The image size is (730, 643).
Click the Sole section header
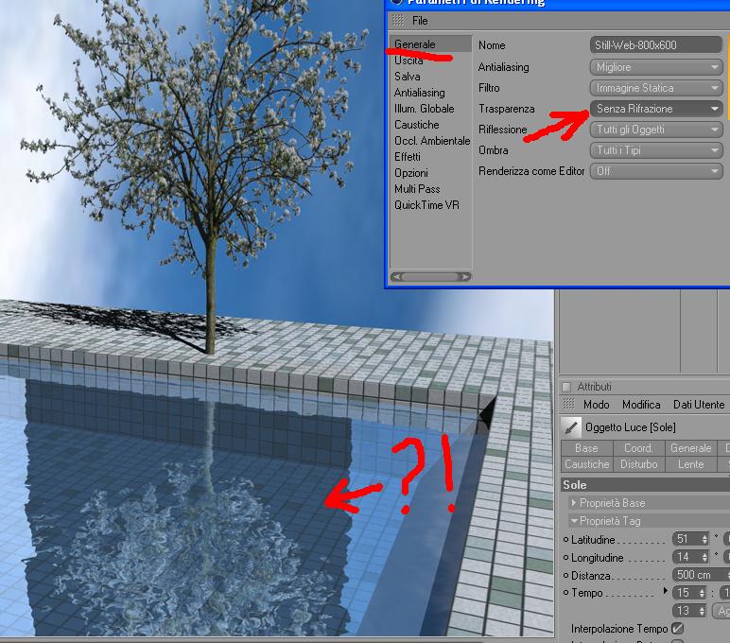[645, 485]
